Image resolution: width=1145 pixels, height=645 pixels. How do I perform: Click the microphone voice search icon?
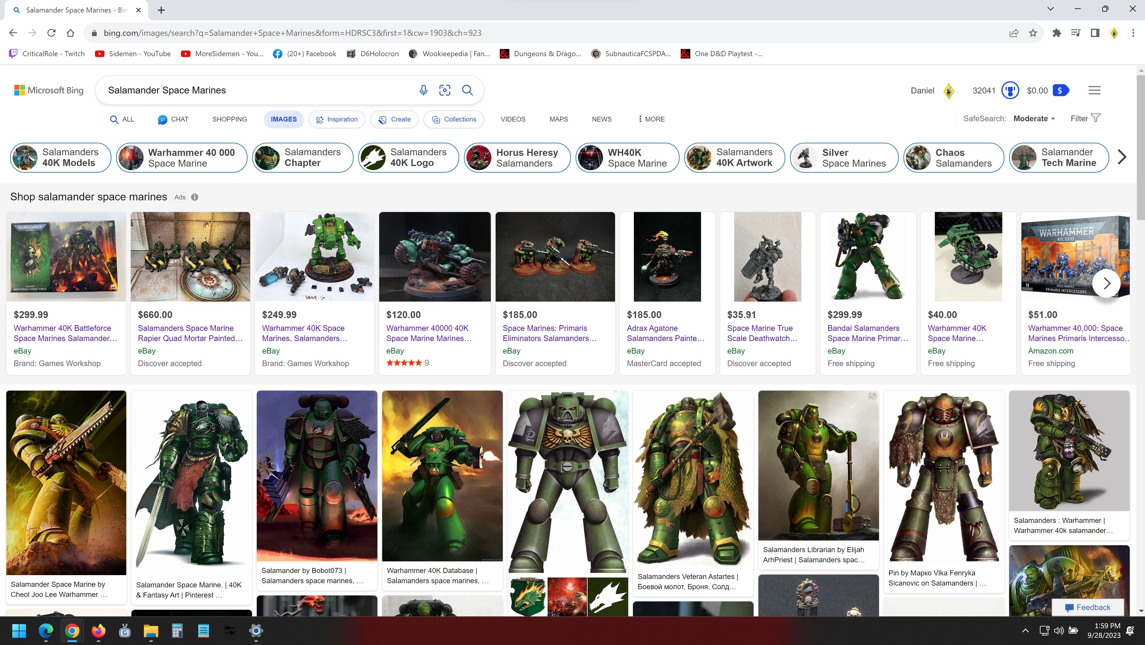423,90
